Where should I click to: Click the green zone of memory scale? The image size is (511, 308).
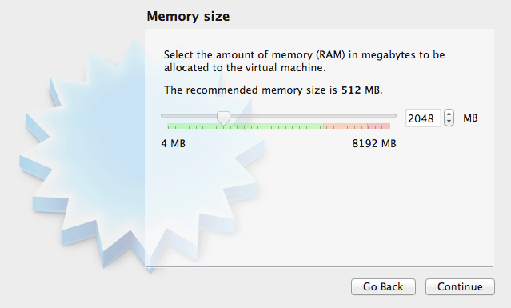point(245,126)
